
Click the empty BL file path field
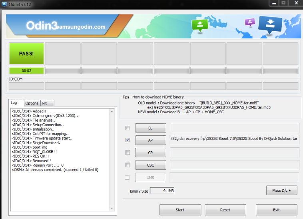click(235, 128)
